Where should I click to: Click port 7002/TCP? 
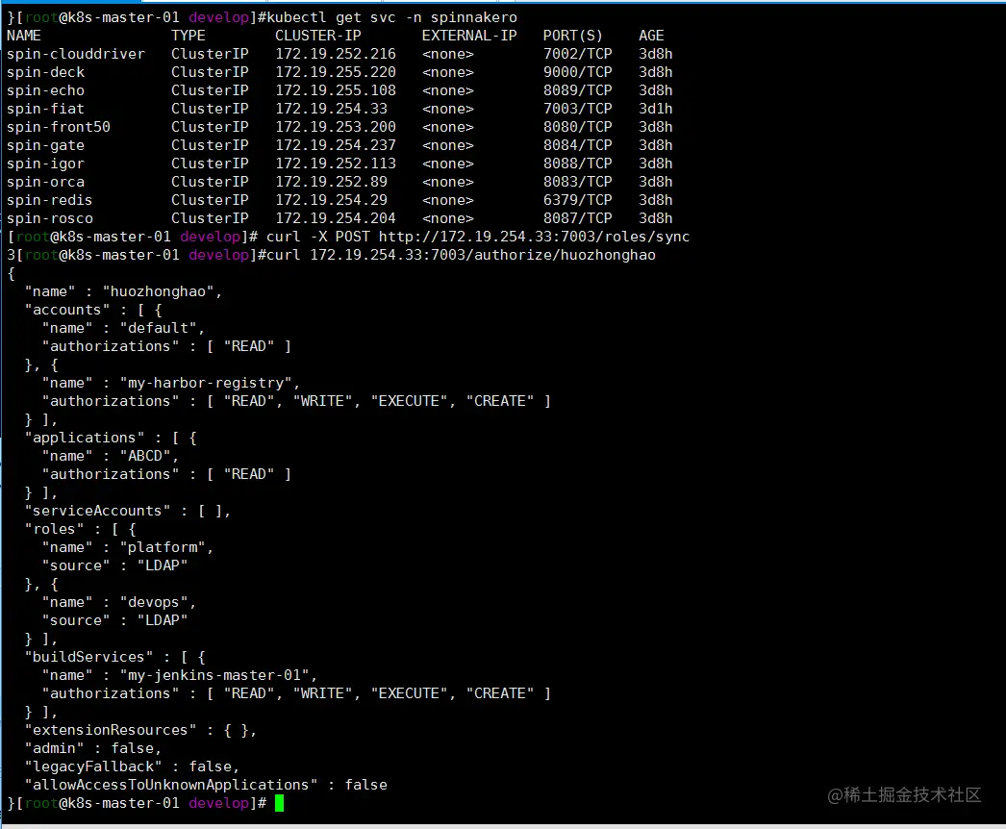click(577, 54)
